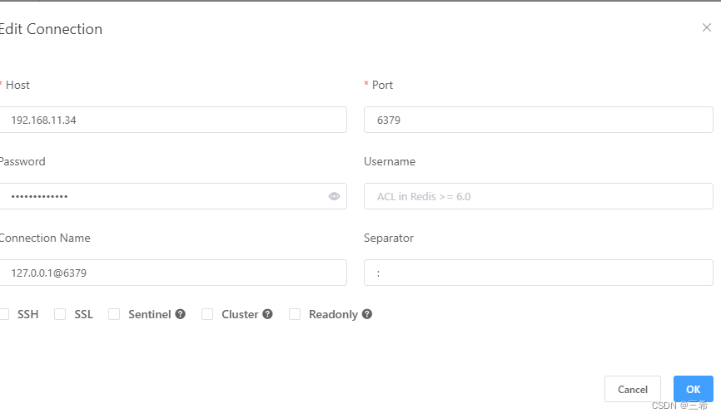Show password with the eye icon
The height and width of the screenshot is (418, 721).
(335, 196)
